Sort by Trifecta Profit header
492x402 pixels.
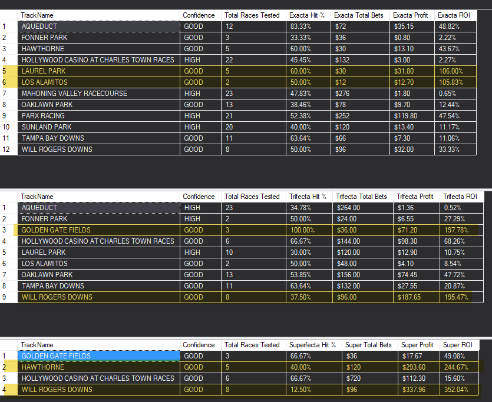point(417,197)
